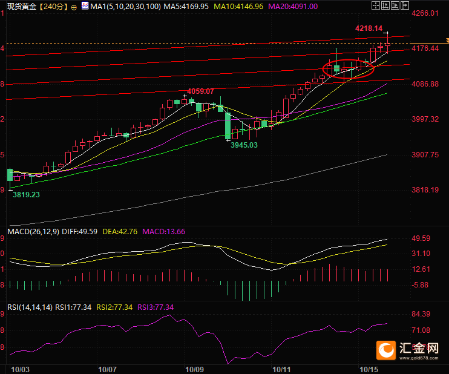Click the 12.61 MACD axis label
This screenshot has height=374, width=449.
click(x=421, y=269)
